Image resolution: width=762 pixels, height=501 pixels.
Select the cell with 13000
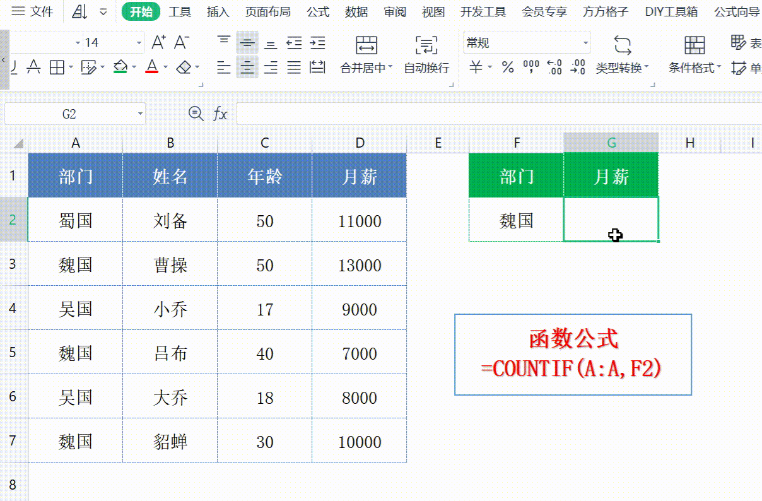pos(360,264)
